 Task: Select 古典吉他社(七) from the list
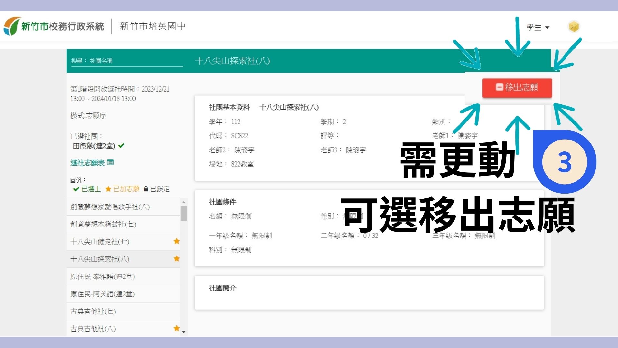[x=93, y=311]
